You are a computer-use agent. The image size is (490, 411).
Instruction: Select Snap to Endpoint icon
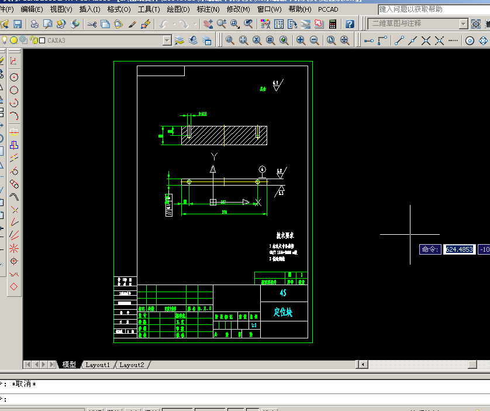[399, 40]
